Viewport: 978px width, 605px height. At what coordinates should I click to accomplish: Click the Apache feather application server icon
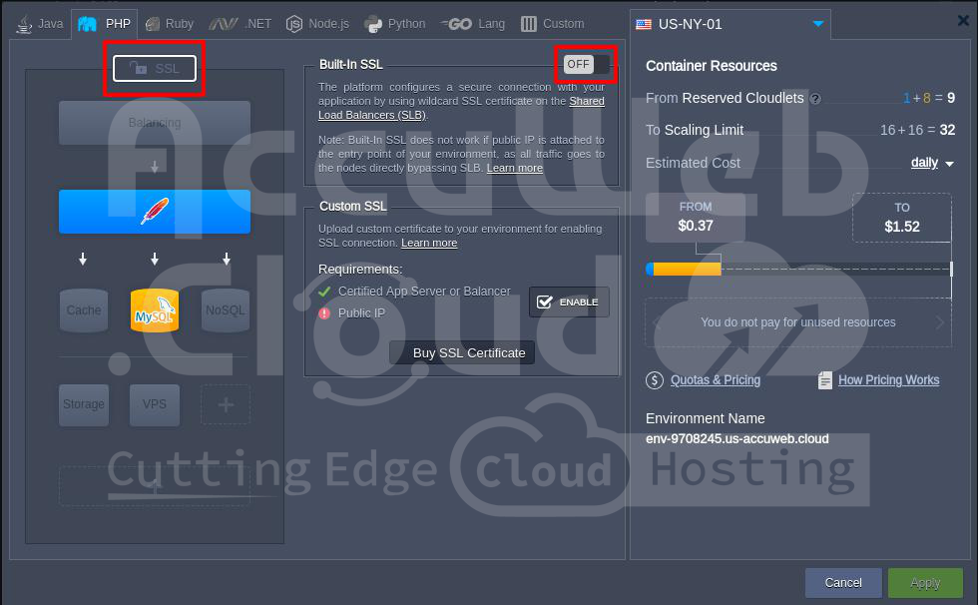tap(155, 212)
